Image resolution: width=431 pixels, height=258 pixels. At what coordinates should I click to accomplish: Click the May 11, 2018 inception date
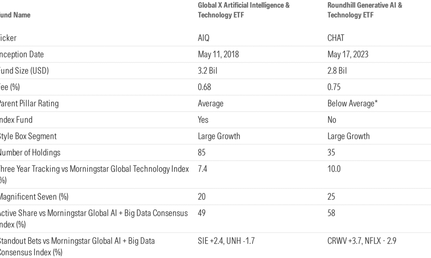click(218, 54)
